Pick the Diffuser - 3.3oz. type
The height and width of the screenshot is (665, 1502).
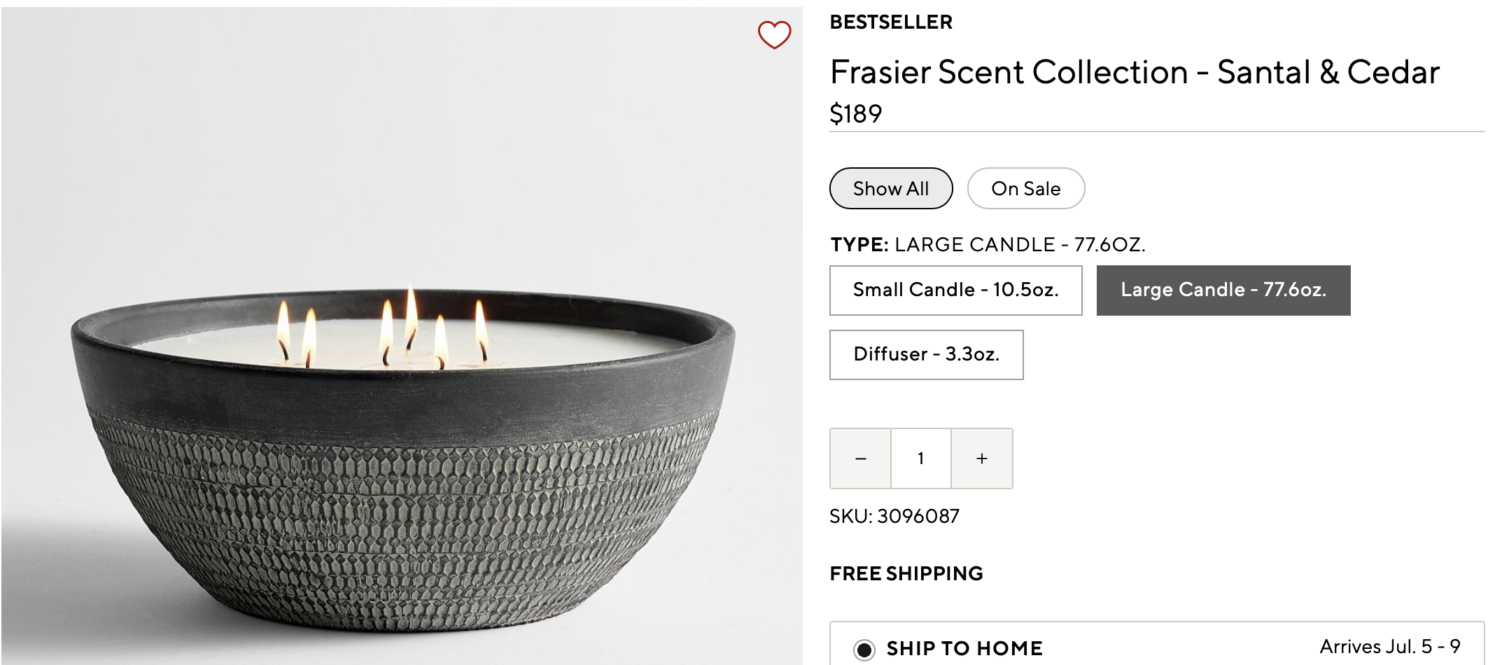(x=926, y=354)
